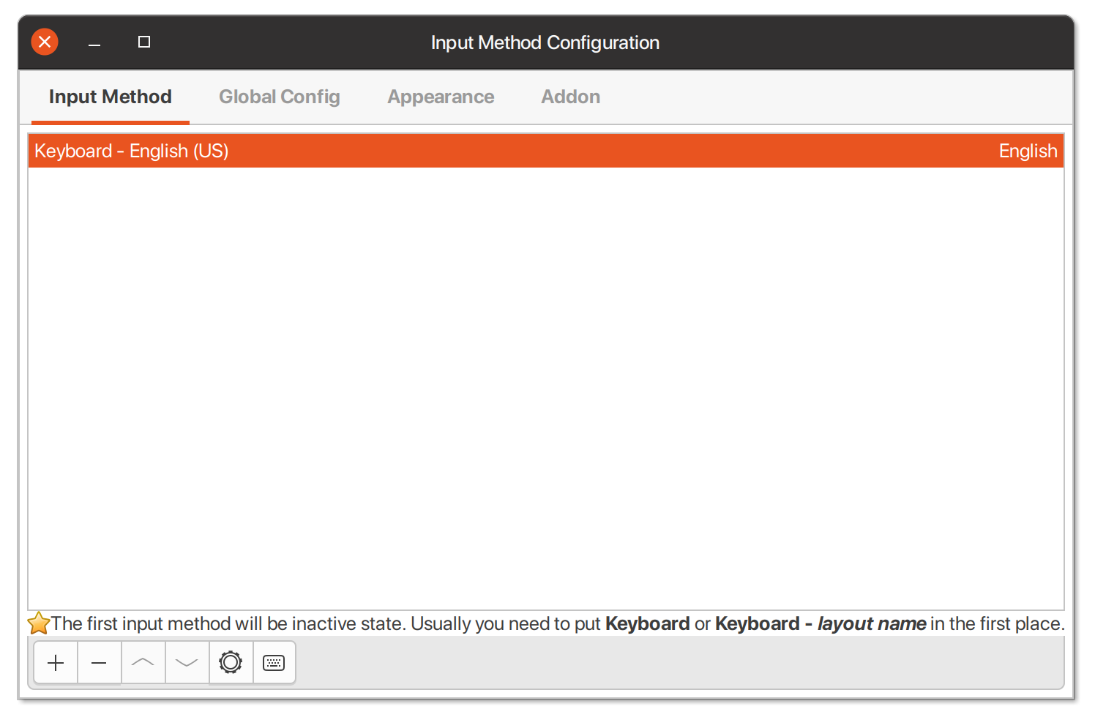1095x720 pixels.
Task: Click the yellow star hint icon
Action: tap(39, 623)
